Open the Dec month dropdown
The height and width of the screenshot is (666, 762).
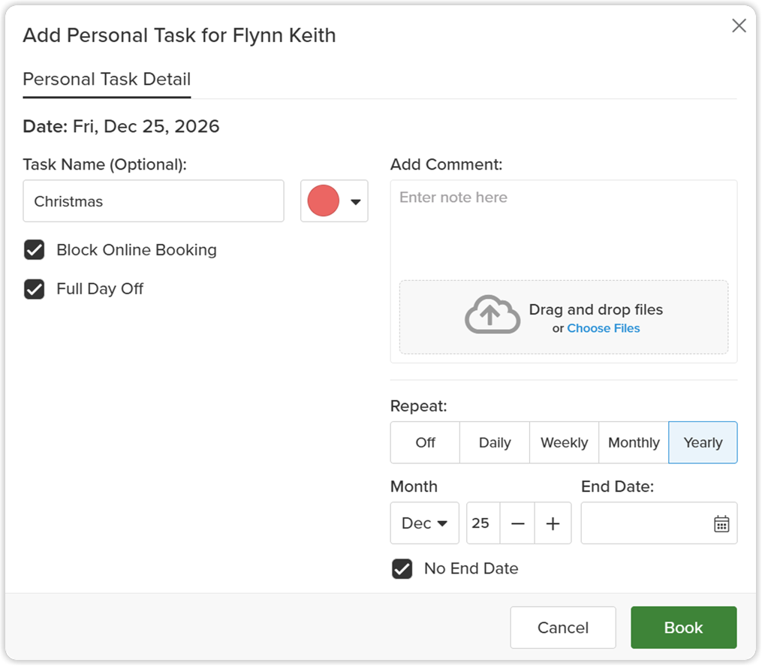424,523
